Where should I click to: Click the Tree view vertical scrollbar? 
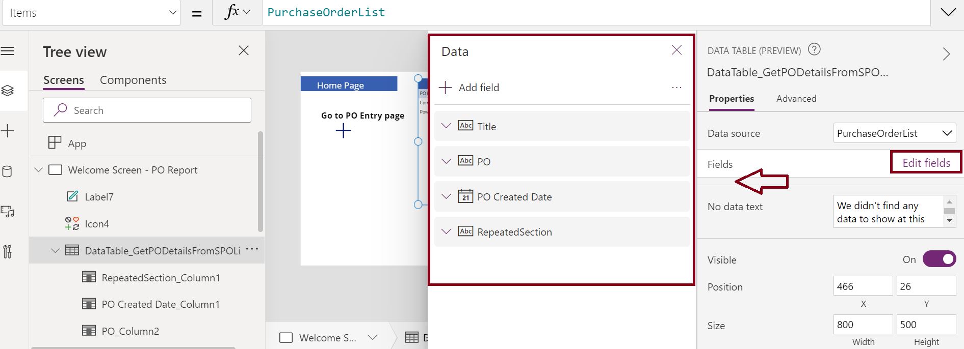click(260, 182)
